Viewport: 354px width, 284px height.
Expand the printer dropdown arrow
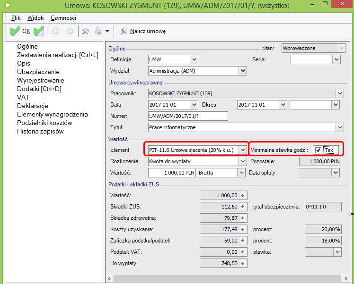(x=107, y=31)
